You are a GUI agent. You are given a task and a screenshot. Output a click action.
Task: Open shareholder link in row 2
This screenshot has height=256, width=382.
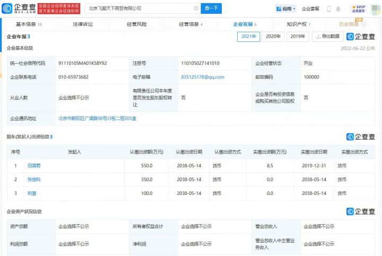(x=34, y=180)
